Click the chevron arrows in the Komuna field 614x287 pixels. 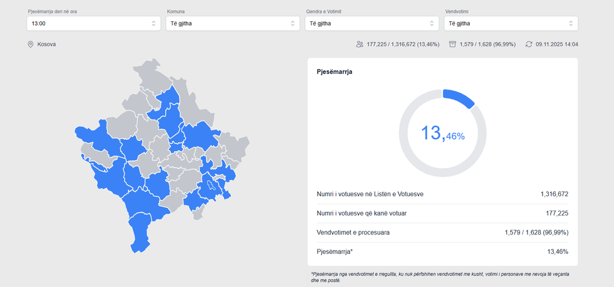tap(293, 23)
